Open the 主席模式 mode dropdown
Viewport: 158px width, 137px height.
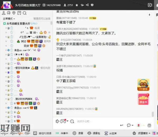point(9,19)
